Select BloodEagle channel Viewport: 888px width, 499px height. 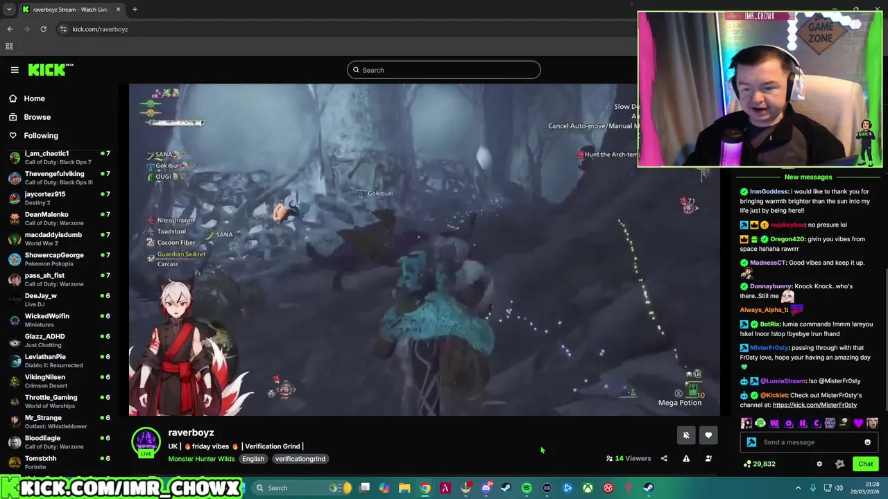tap(59, 442)
